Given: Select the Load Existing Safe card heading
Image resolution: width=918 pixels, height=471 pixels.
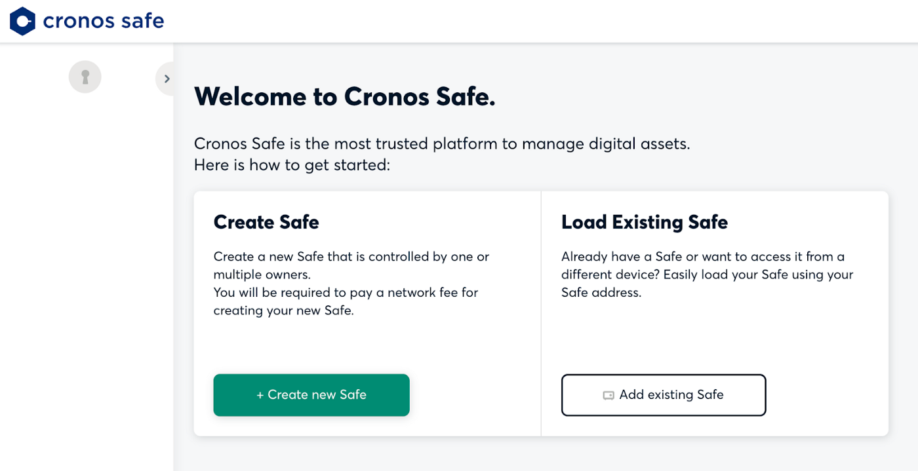Looking at the screenshot, I should [644, 222].
